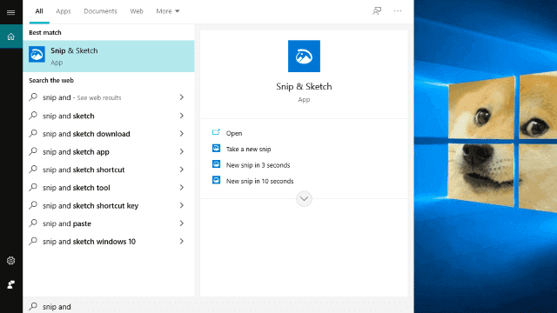Click 'New snip in 10 seconds'
The image size is (557, 313).
coord(259,181)
